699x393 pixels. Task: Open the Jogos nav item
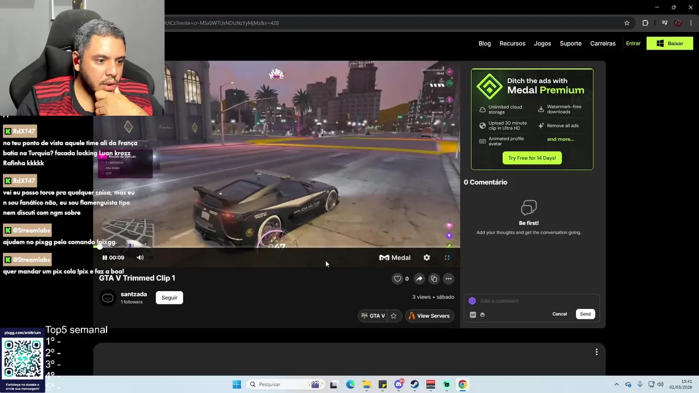click(542, 44)
